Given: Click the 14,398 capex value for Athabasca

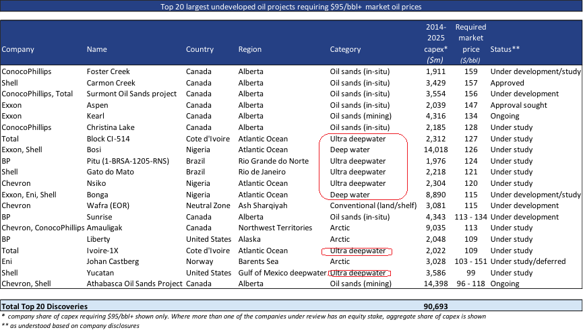Looking at the screenshot, I should 436,284.
